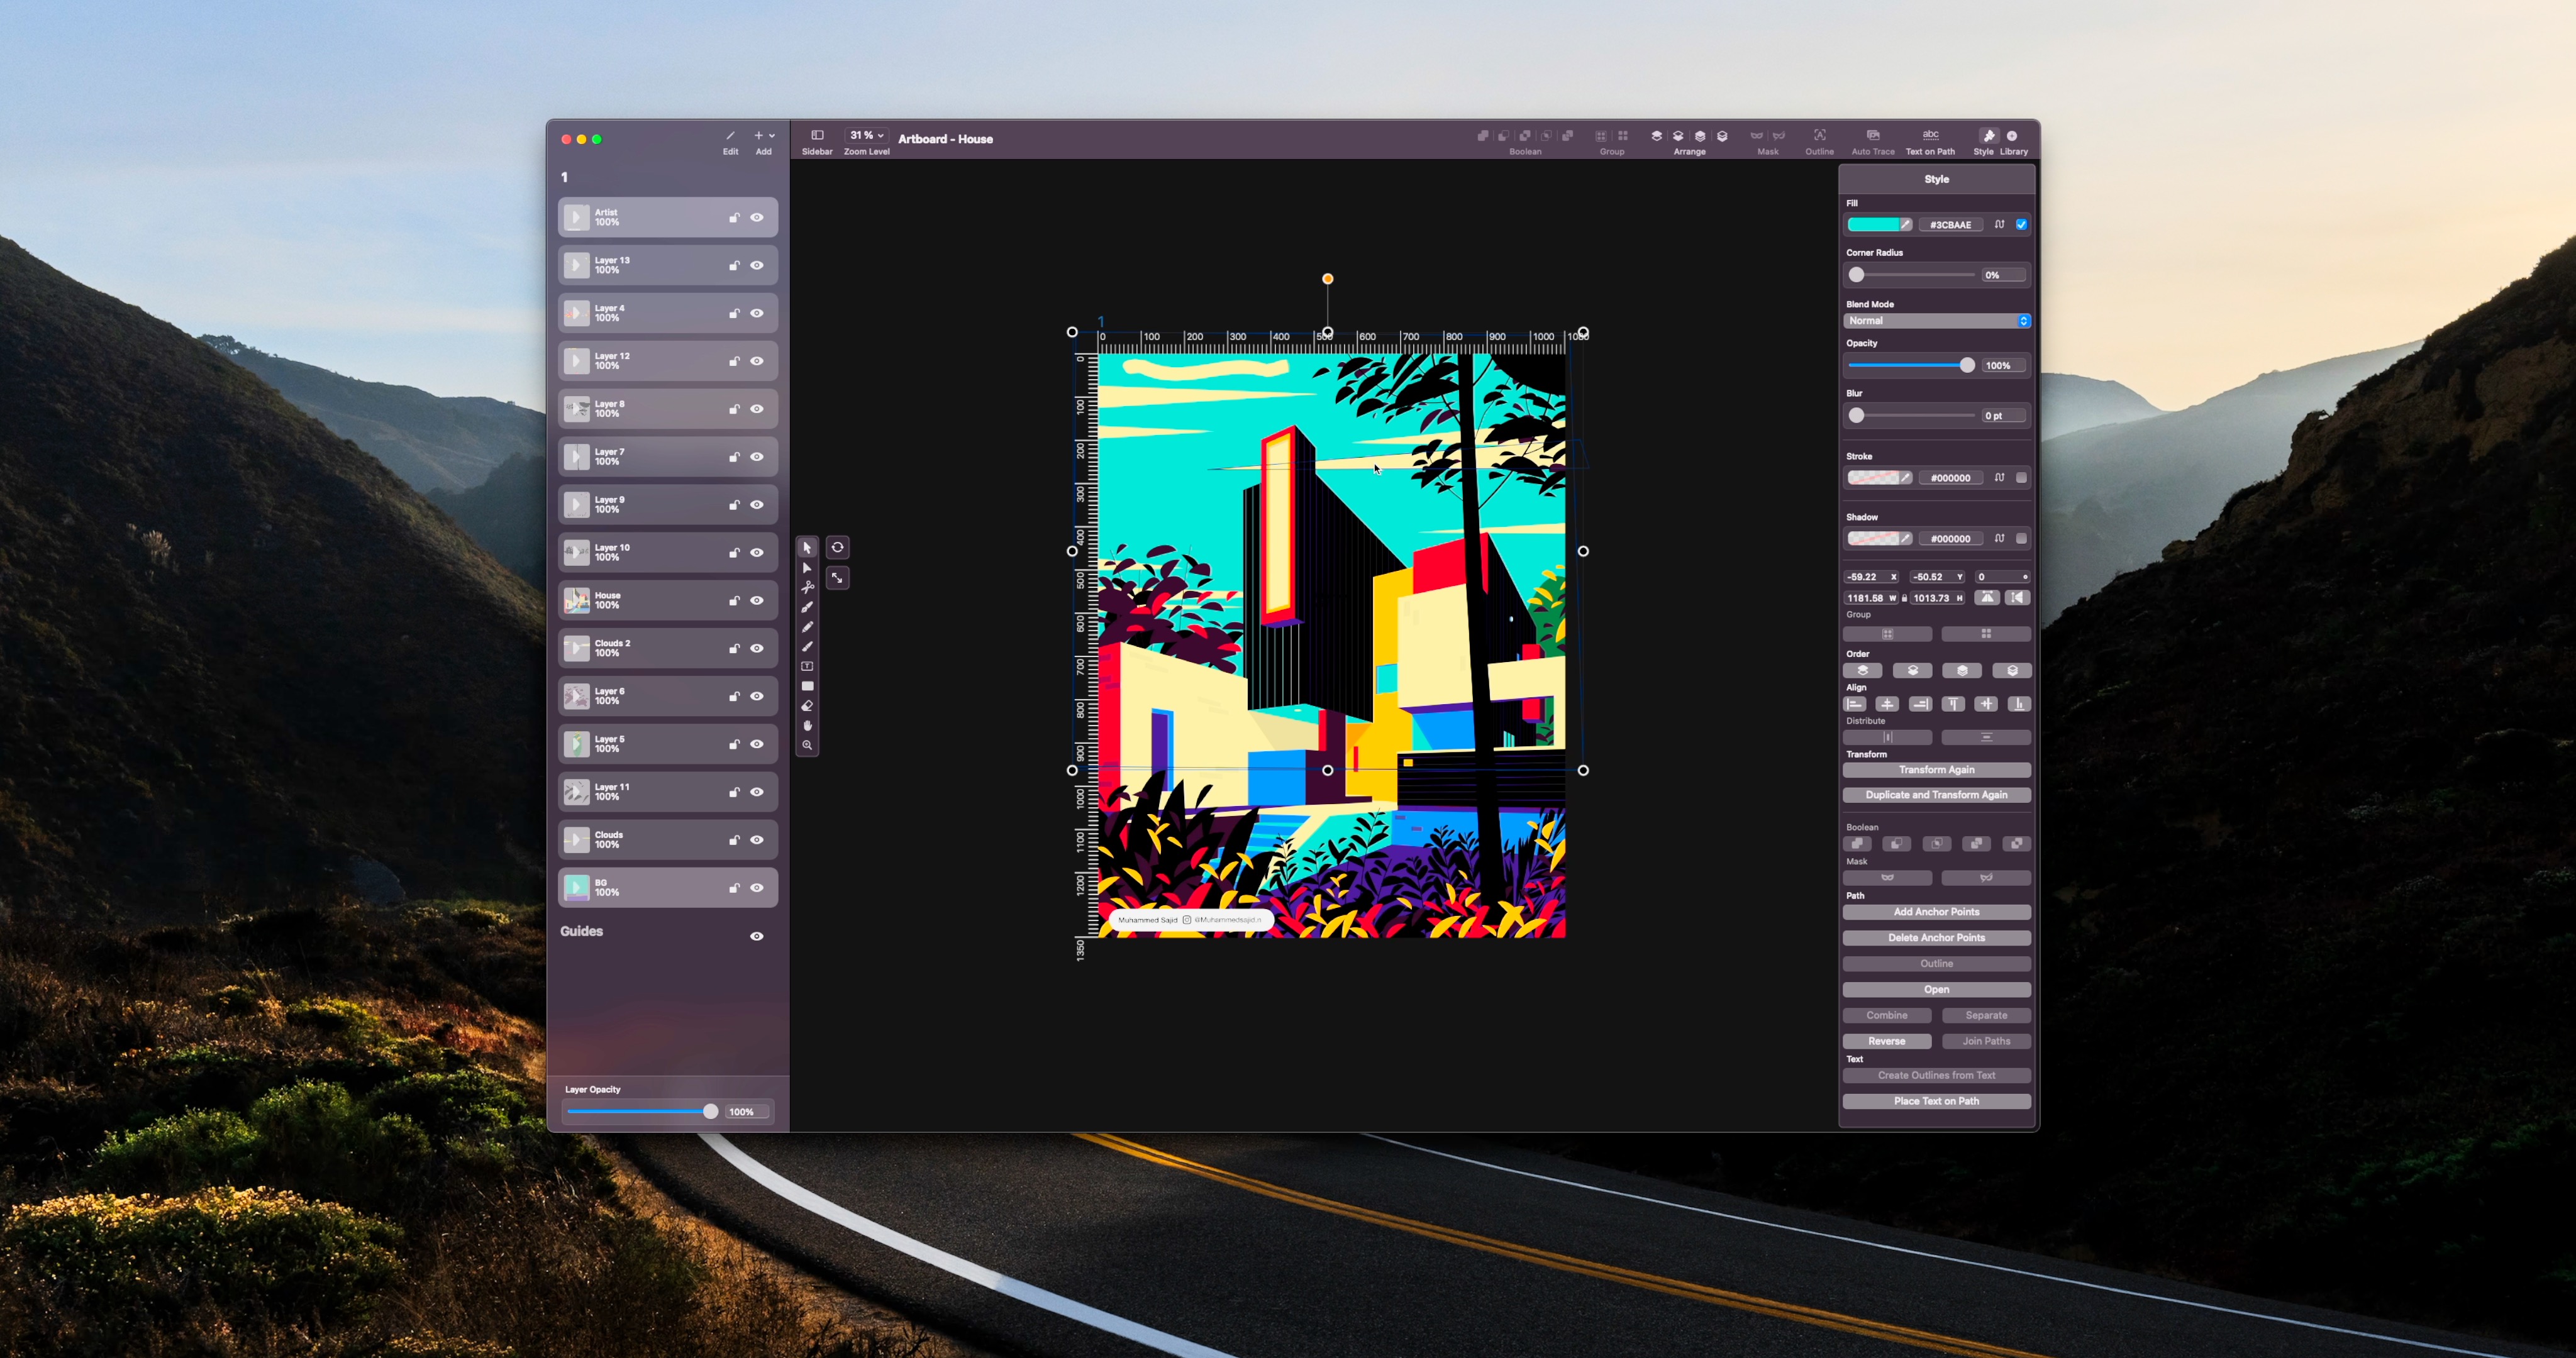Hide the Clouds 2 layer
This screenshot has height=1358, width=2576.
757,648
